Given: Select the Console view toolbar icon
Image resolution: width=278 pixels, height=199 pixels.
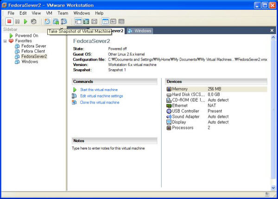Looking at the screenshot, I should point(114,22).
